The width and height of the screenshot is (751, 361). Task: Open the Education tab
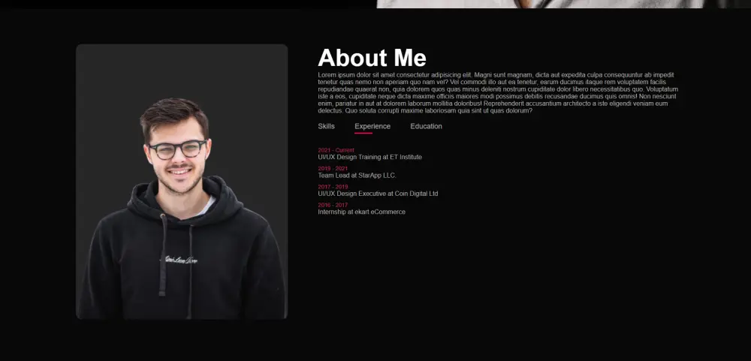(x=426, y=126)
